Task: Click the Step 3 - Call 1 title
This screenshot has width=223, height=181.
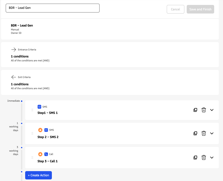Action: pyautogui.click(x=47, y=161)
